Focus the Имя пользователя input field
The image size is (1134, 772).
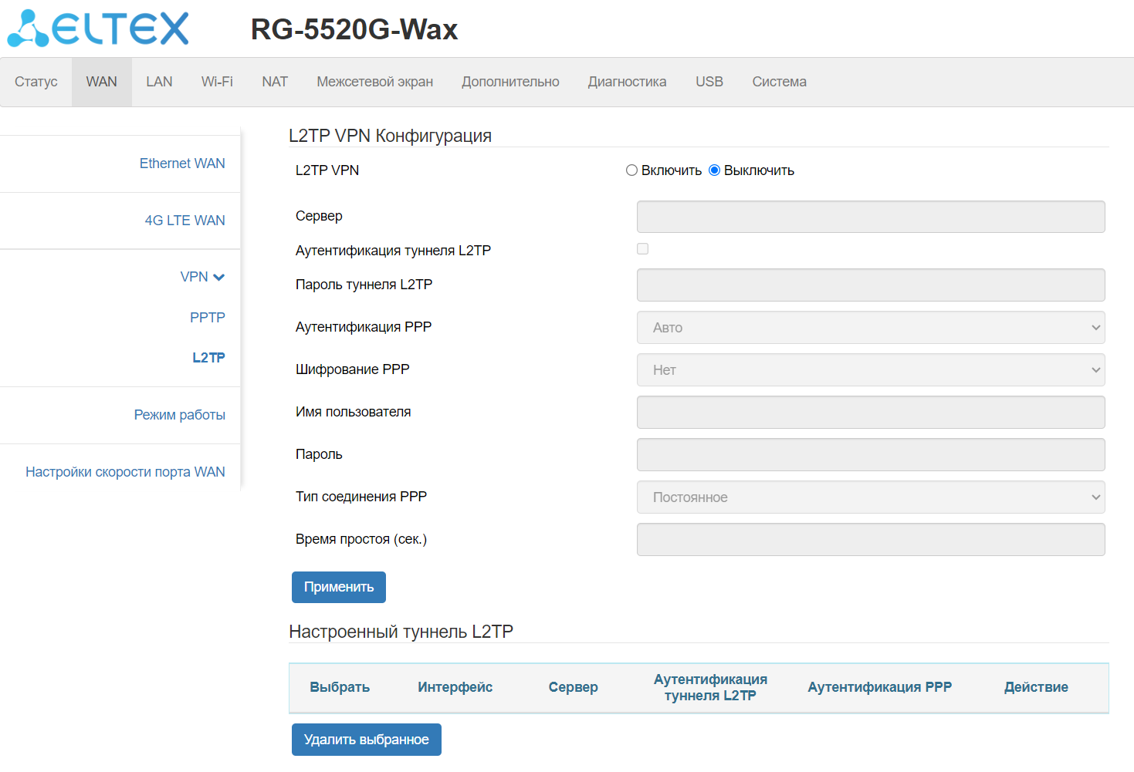click(870, 413)
